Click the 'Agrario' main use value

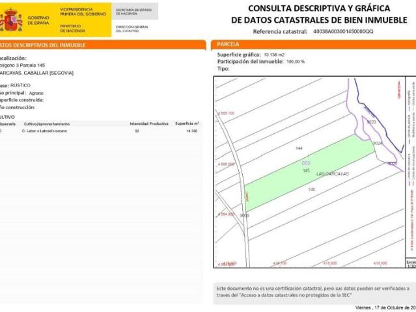(x=36, y=93)
